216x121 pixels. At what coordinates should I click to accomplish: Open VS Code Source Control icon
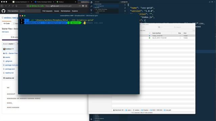pos(91,10)
